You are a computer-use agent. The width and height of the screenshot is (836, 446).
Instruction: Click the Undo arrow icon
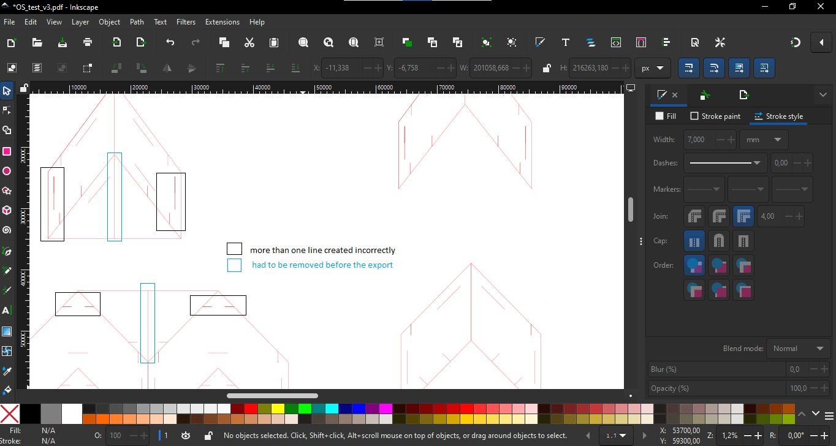(170, 42)
